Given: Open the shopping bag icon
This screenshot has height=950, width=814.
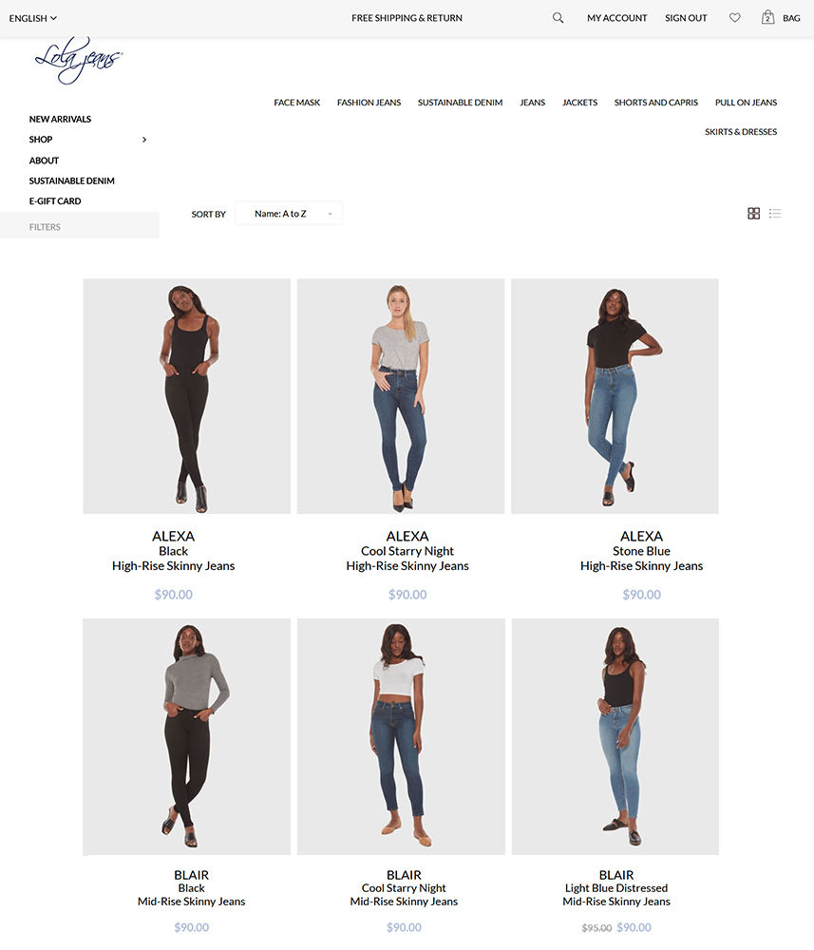Looking at the screenshot, I should pos(767,17).
